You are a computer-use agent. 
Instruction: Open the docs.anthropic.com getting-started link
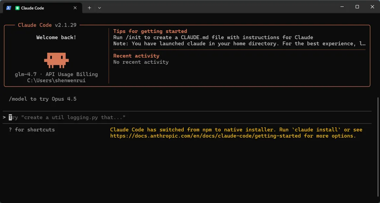(205, 136)
